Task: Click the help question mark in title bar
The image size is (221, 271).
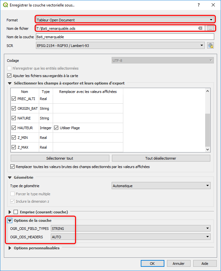Action: 199,5
